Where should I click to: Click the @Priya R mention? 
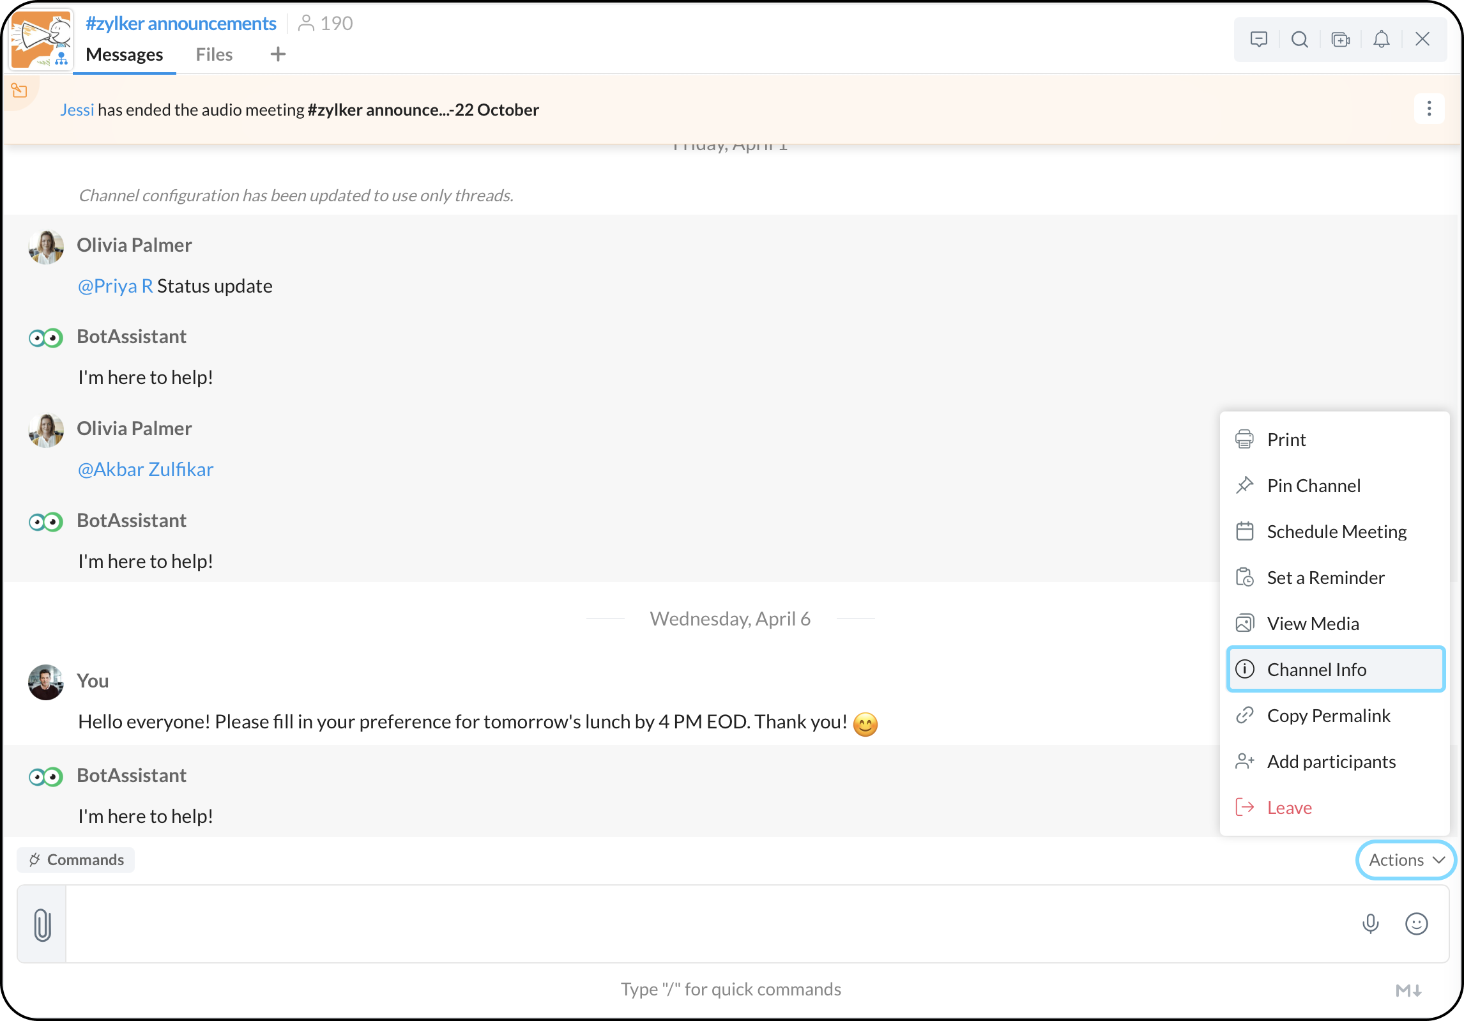(x=115, y=286)
